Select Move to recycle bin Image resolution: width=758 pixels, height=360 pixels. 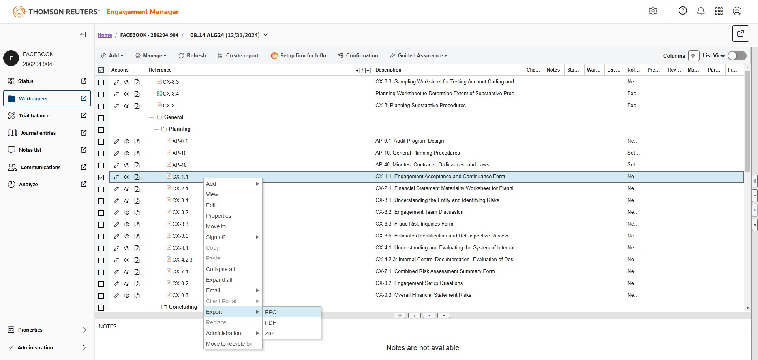pyautogui.click(x=233, y=344)
